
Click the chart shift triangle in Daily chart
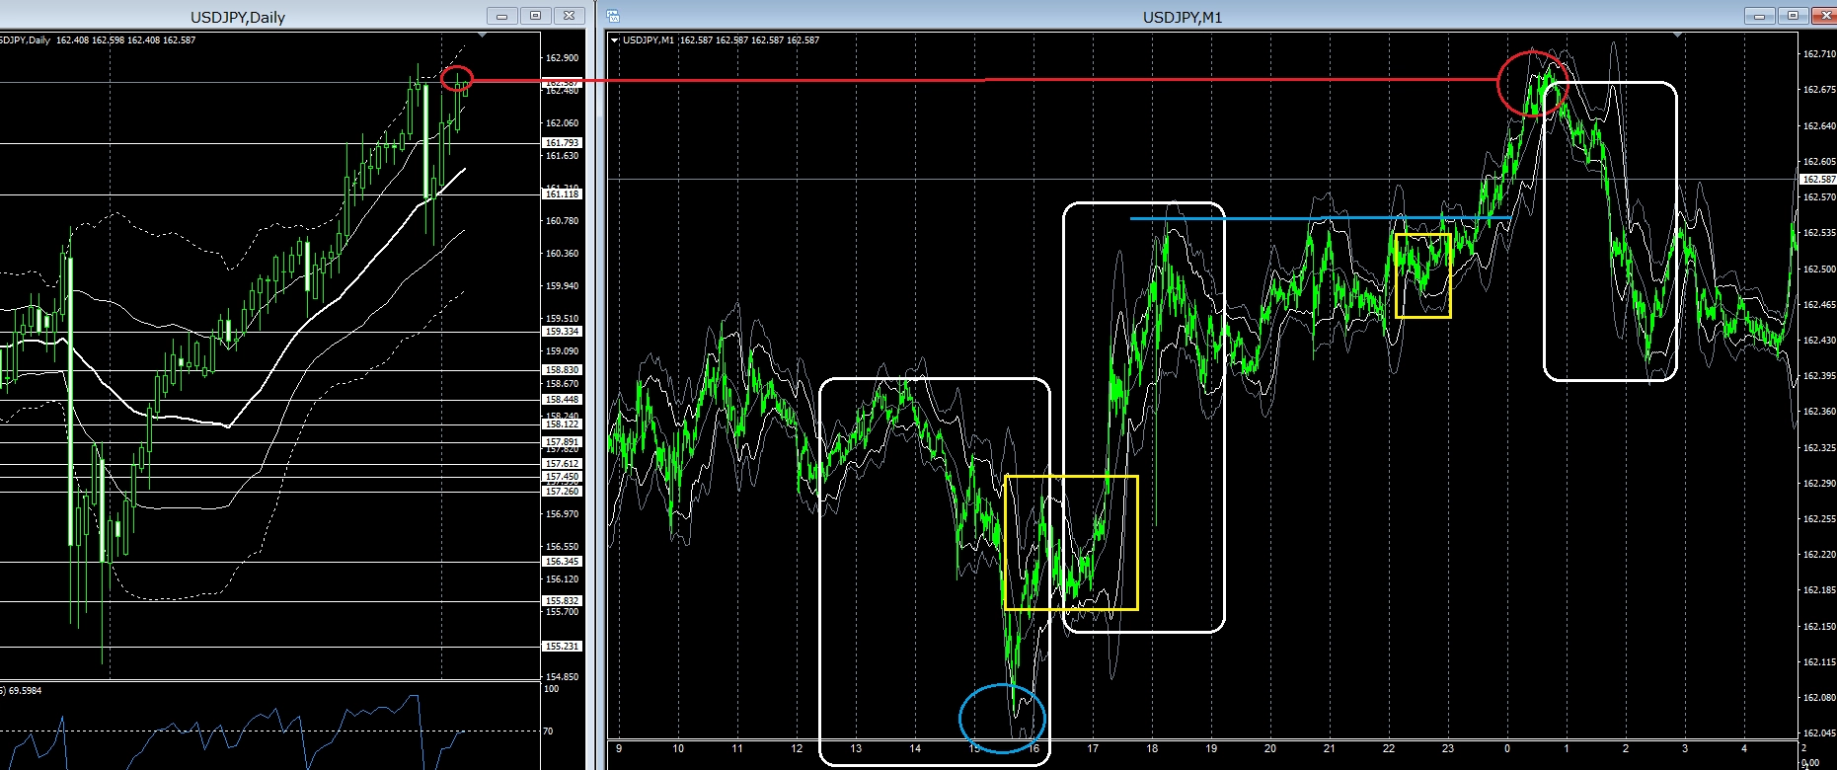click(482, 36)
